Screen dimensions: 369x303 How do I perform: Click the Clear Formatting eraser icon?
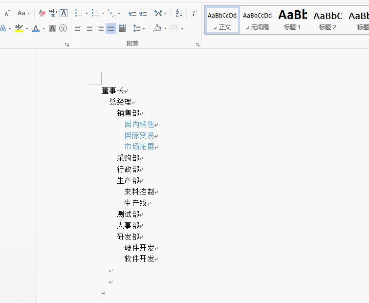pyautogui.click(x=42, y=13)
